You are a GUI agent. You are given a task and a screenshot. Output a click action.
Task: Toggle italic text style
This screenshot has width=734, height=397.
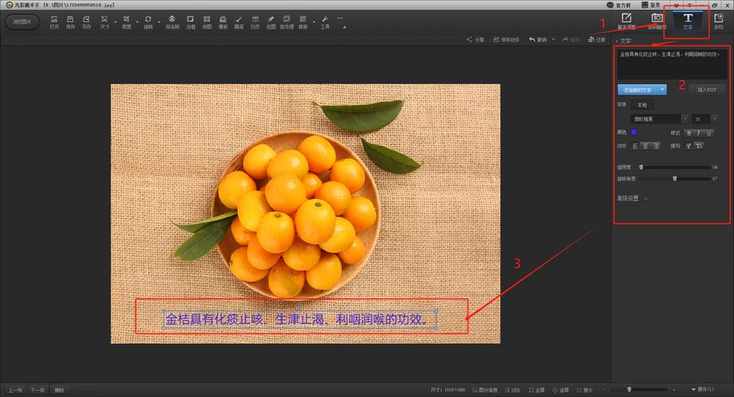699,133
